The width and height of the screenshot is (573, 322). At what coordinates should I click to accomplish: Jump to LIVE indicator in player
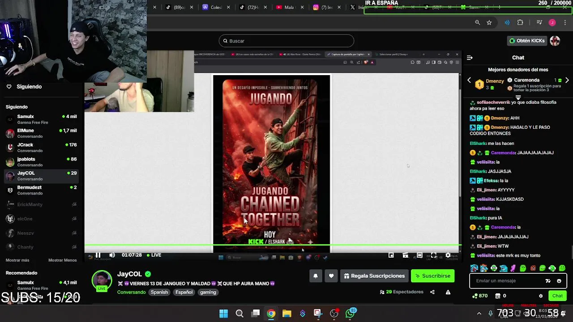click(x=154, y=255)
